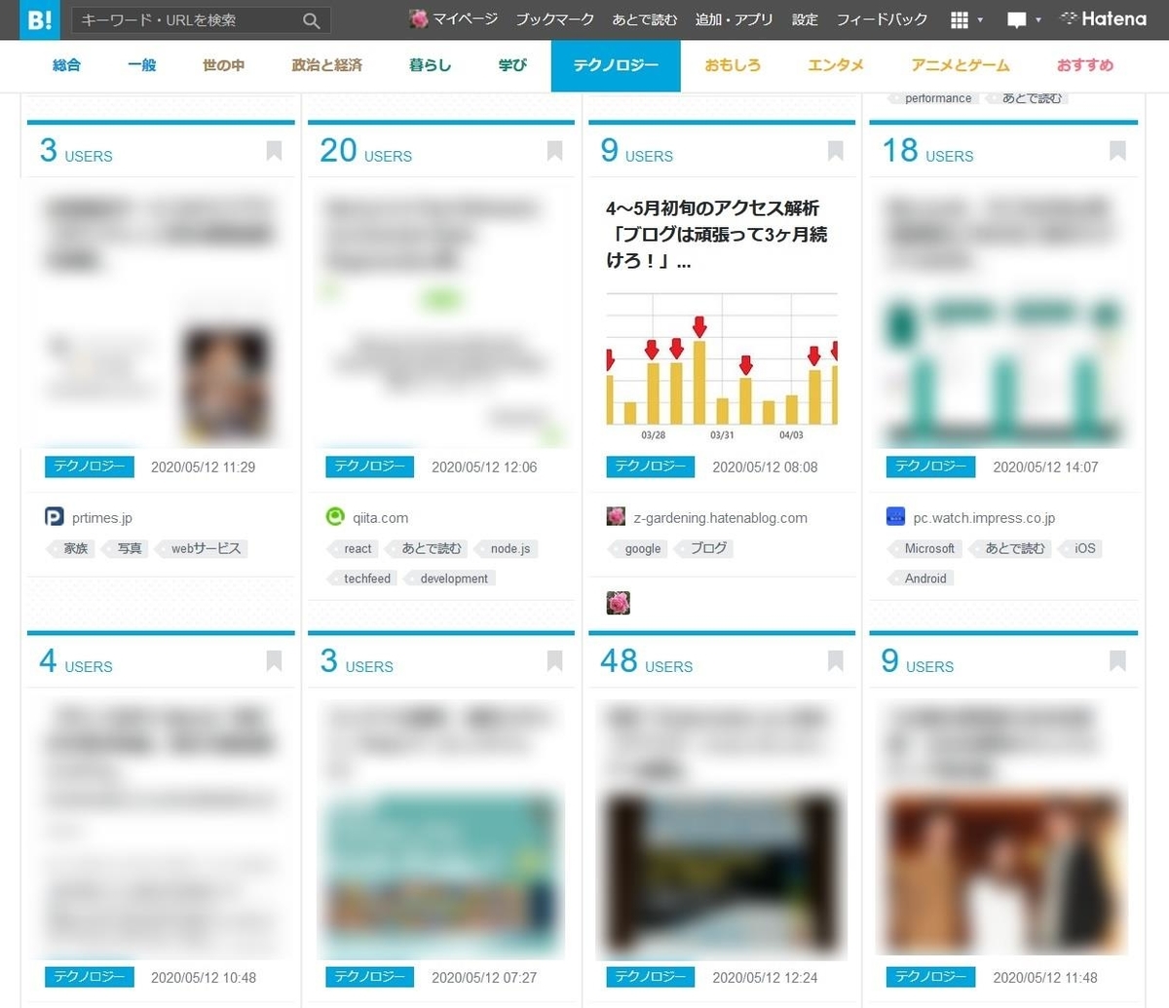Viewport: 1169px width, 1008px height.
Task: Click ブックマーク in the top menu
Action: (x=554, y=19)
